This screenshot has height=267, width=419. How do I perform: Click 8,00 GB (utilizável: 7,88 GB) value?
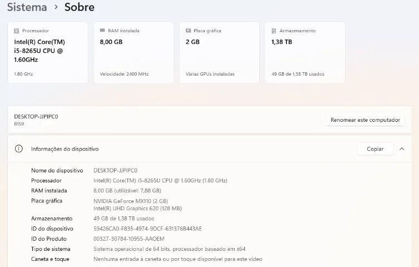[127, 191]
